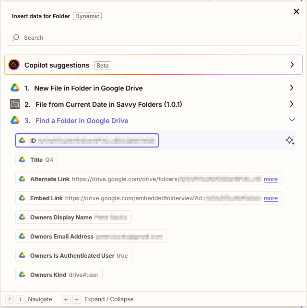Click Drive icon in Alternate Link pill
The height and width of the screenshot is (308, 307).
22,179
